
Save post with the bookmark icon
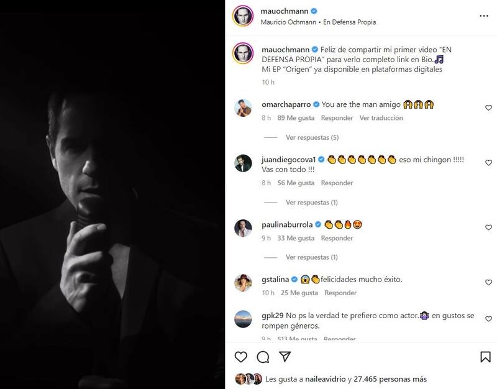pyautogui.click(x=485, y=357)
